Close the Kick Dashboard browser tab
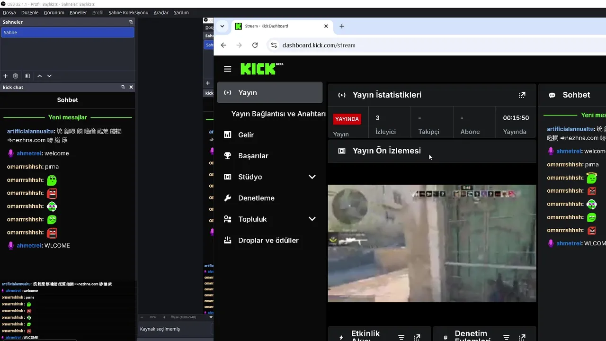606x341 pixels. (x=326, y=26)
